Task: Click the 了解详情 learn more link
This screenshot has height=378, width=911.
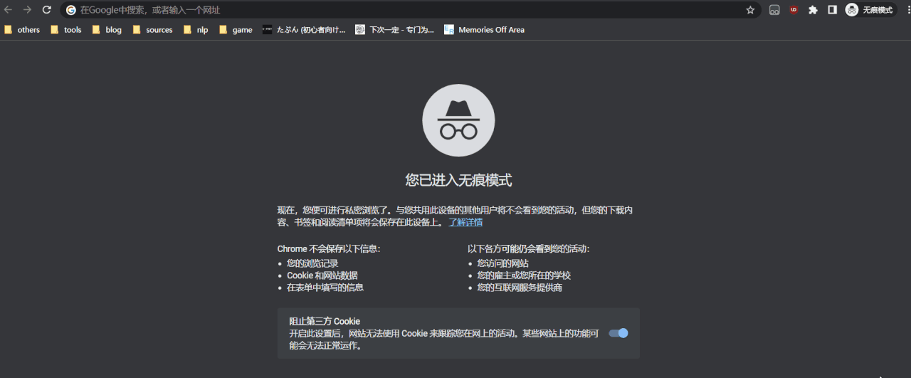Action: click(x=465, y=222)
